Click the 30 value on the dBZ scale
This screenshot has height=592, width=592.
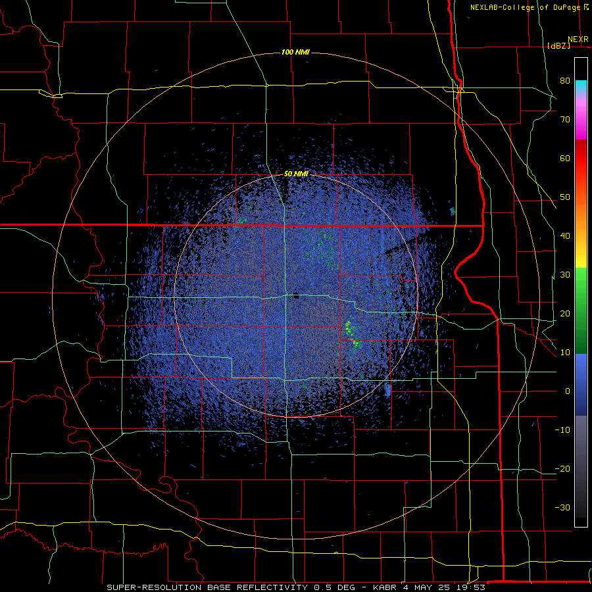point(565,275)
